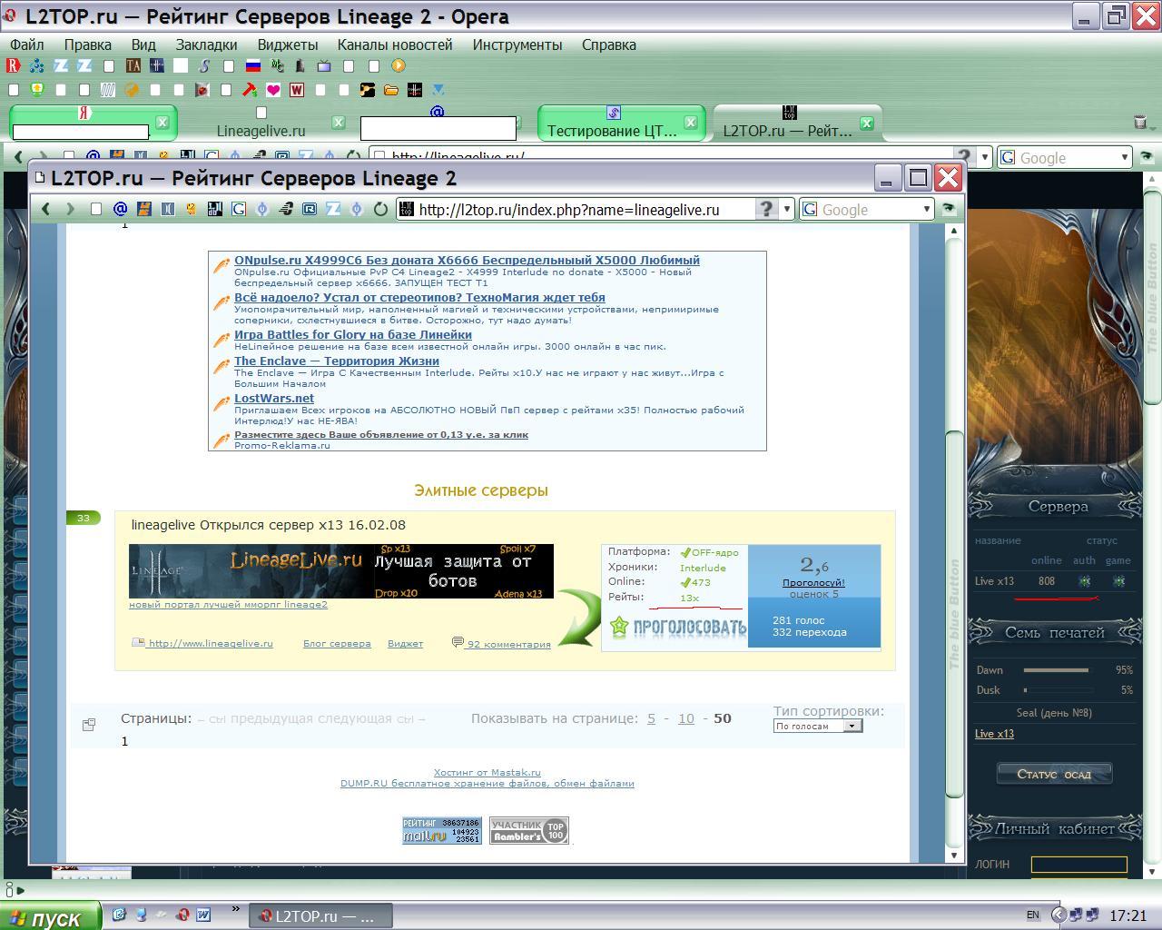Click the red R bookmark icon
The width and height of the screenshot is (1162, 930).
click(x=13, y=65)
